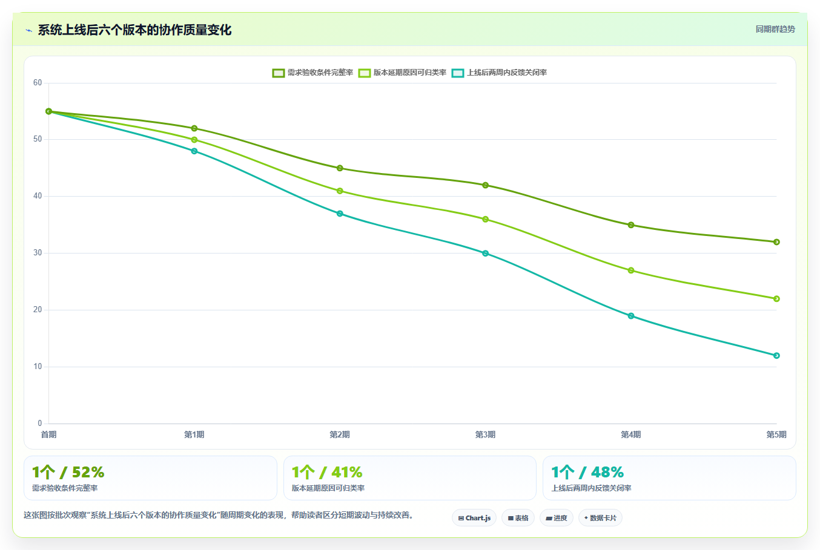The image size is (820, 550).
Task: Click the lightning icon beside the chart title
Action: tap(28, 30)
